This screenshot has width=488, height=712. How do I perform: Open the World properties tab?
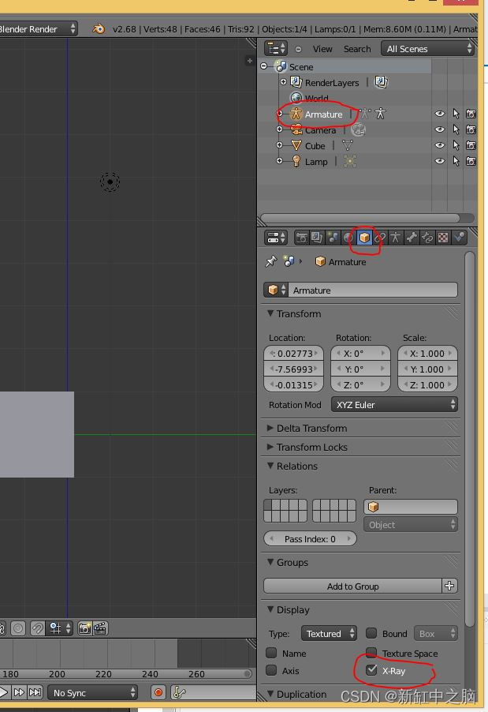tap(348, 238)
